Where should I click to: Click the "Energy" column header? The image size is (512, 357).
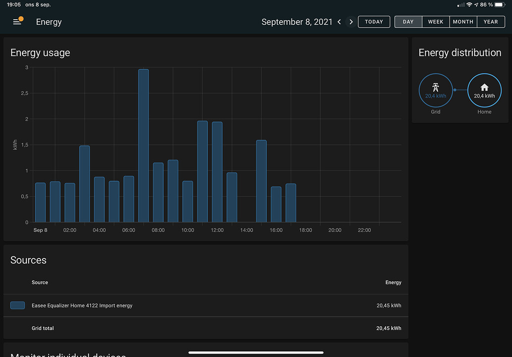[393, 283]
